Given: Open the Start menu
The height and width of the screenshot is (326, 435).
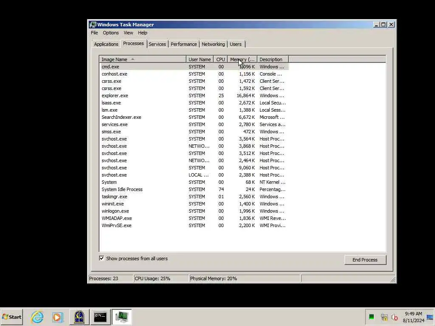Looking at the screenshot, I should 11,317.
